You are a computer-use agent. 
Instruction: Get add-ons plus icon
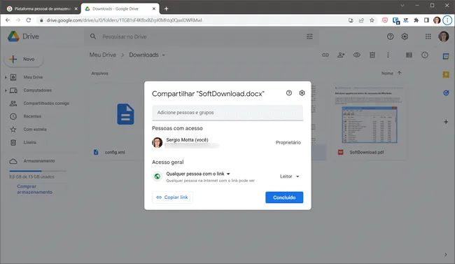[446, 122]
